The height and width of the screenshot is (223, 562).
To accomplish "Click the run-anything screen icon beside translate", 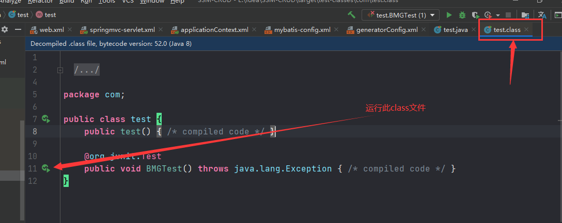I will 558,15.
